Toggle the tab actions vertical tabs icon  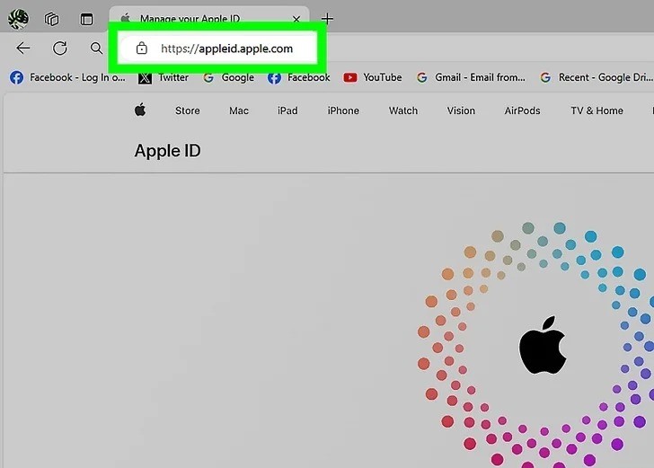86,19
